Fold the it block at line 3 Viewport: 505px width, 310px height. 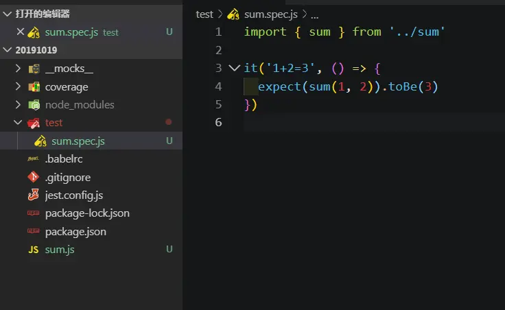point(234,68)
